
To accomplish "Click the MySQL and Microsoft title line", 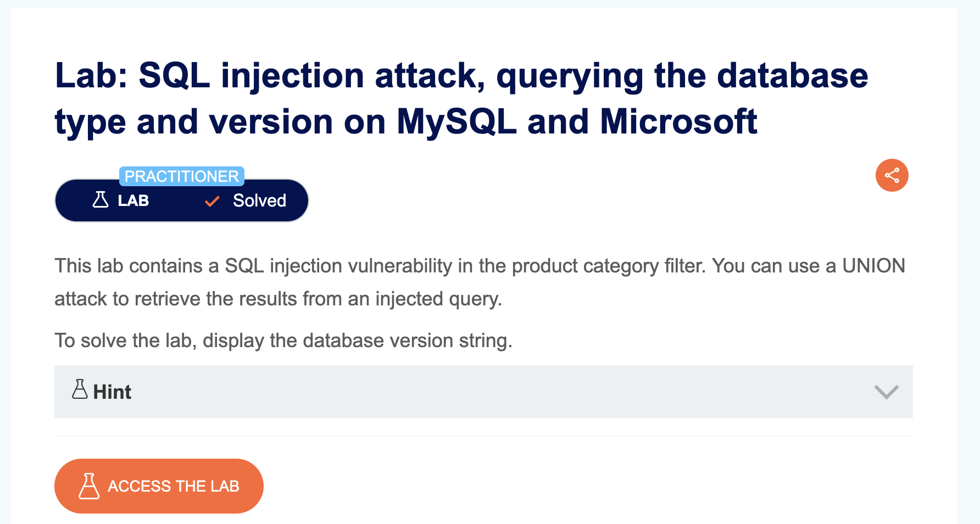I will coord(406,121).
